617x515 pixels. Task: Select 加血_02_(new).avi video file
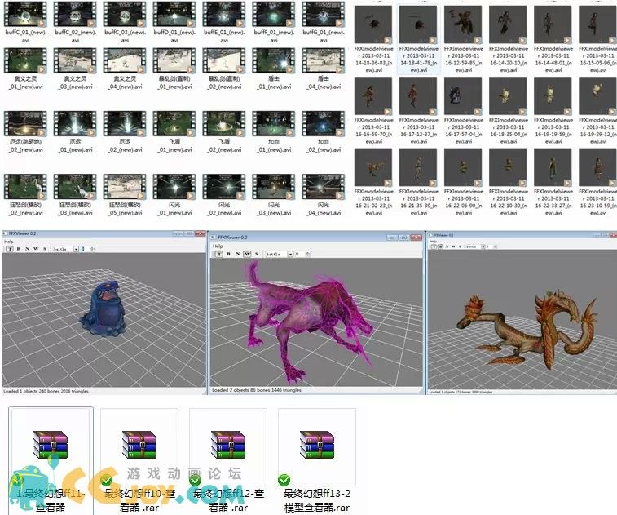(323, 132)
